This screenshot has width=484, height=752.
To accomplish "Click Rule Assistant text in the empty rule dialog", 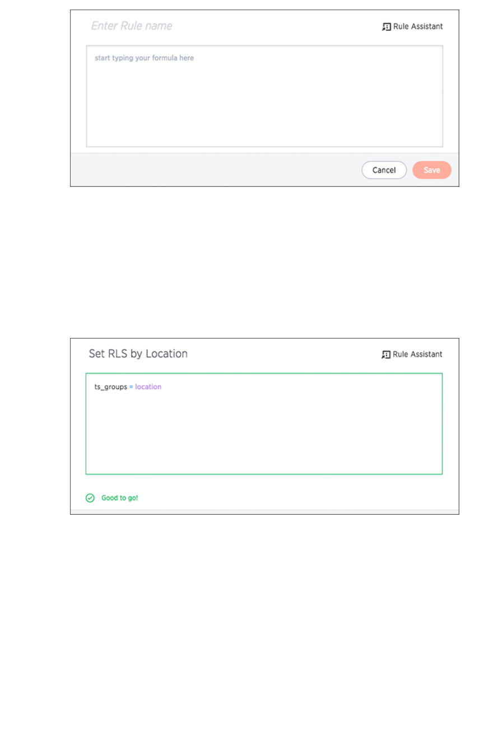I will pos(418,26).
